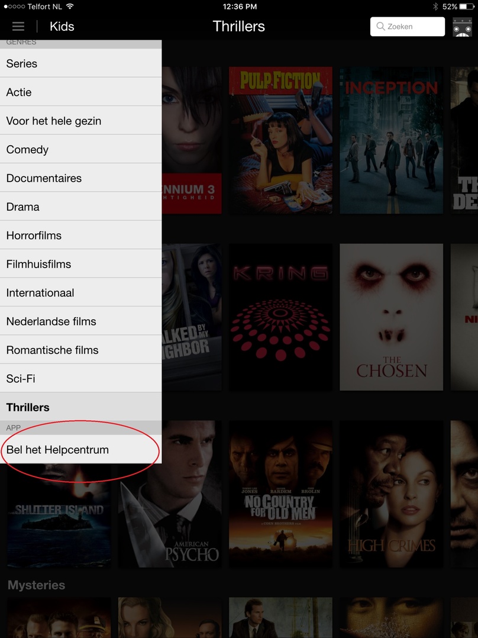Tap the Wi-Fi signal icon
This screenshot has width=478, height=638.
70,7
